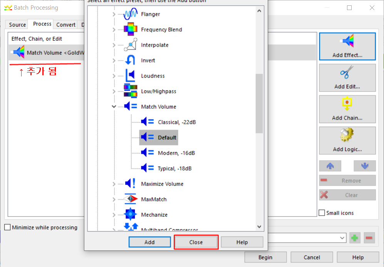
Task: Click the red minus preset button
Action: coord(369,238)
